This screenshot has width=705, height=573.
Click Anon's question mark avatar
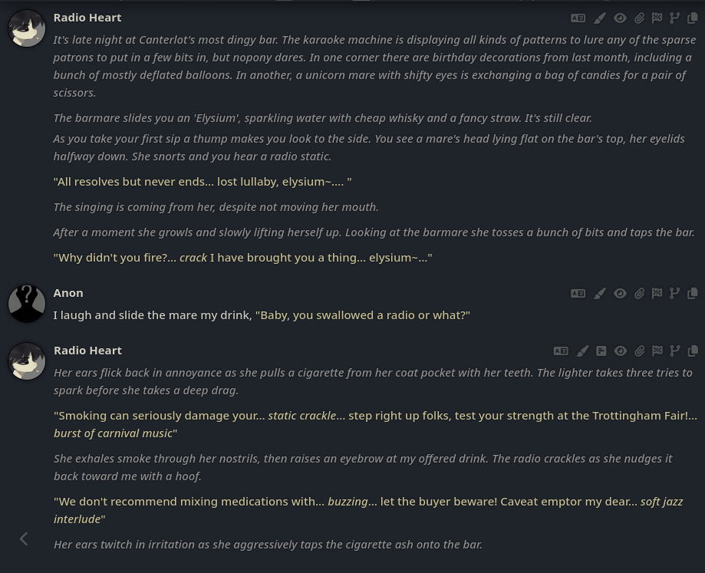click(x=27, y=304)
